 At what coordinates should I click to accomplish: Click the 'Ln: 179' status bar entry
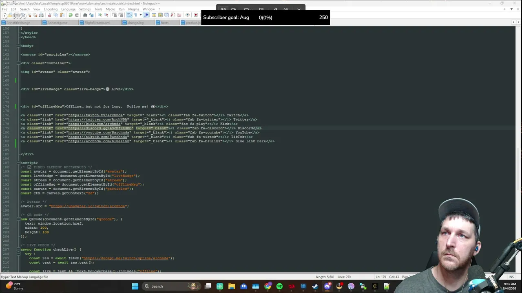click(380, 277)
